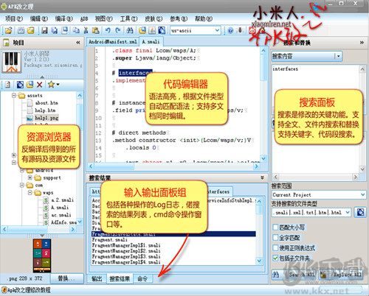
Task: Switch to the 命令 bottom tab
Action: point(142,279)
